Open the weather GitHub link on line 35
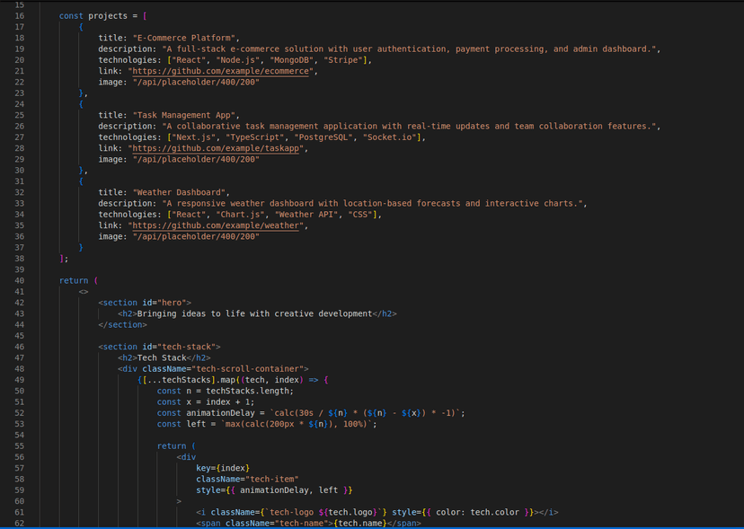The width and height of the screenshot is (744, 529). coord(217,225)
